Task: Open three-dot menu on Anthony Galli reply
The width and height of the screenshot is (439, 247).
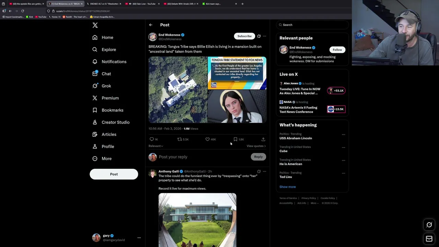Action: click(264, 171)
